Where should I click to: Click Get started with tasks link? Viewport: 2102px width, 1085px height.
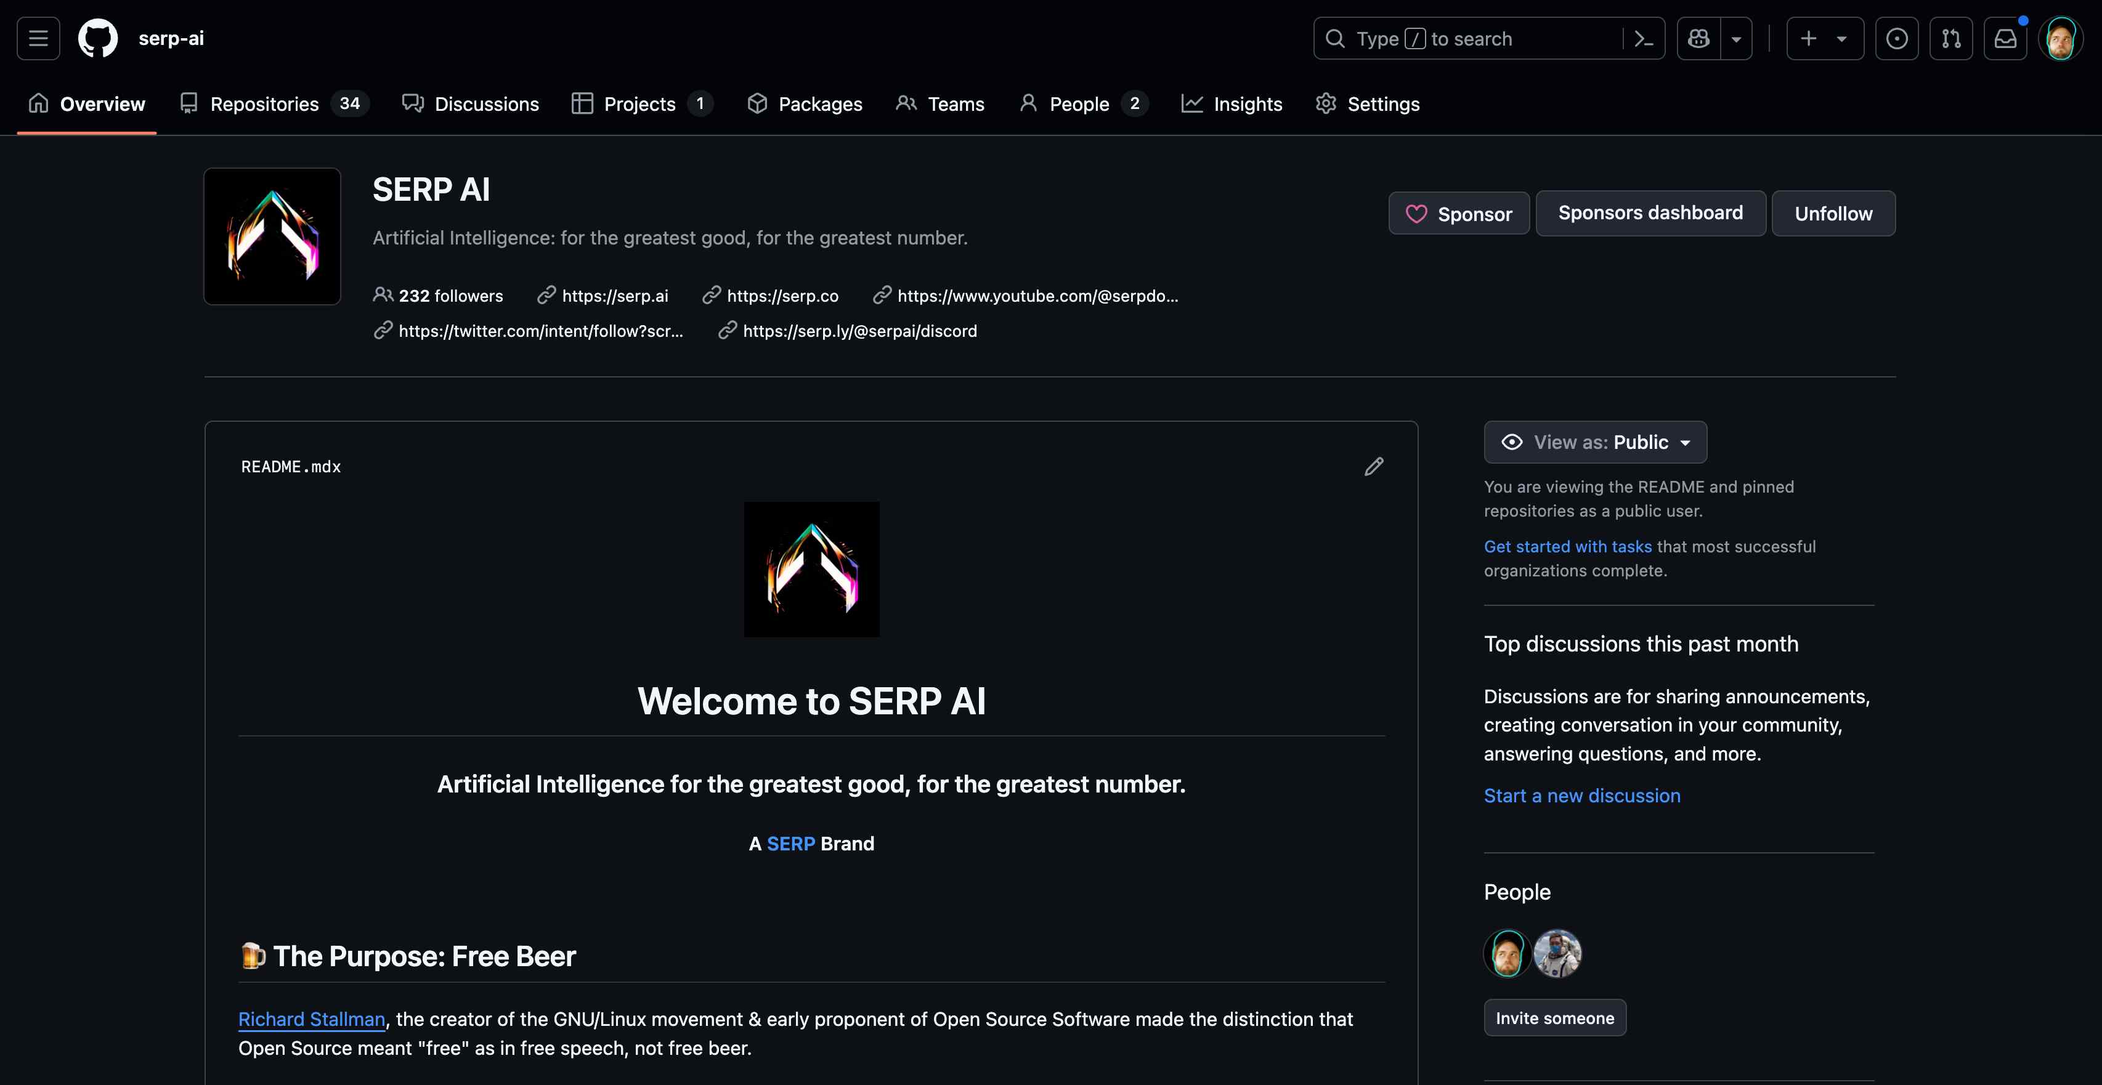(1567, 547)
